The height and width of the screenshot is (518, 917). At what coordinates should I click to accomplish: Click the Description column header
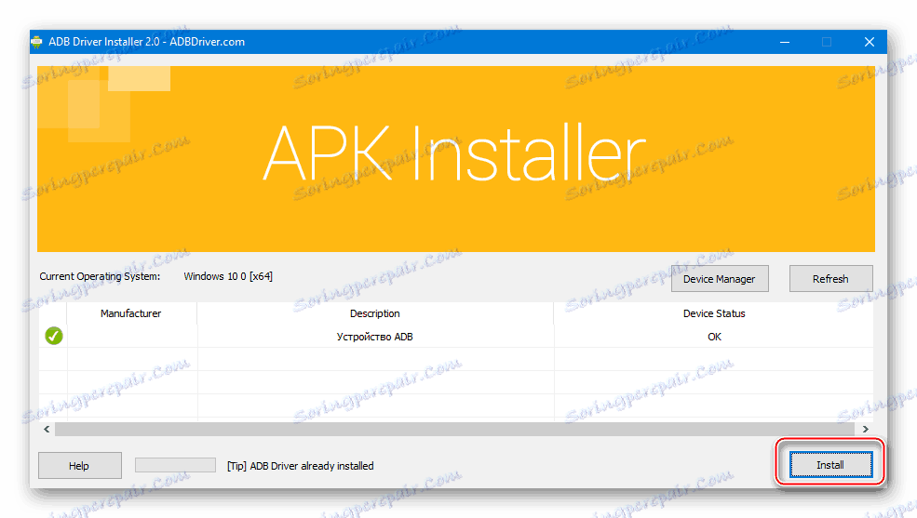point(375,313)
